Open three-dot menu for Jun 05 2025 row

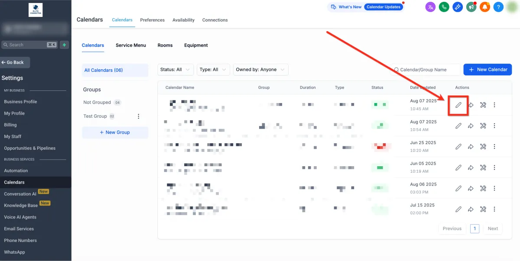click(x=494, y=168)
